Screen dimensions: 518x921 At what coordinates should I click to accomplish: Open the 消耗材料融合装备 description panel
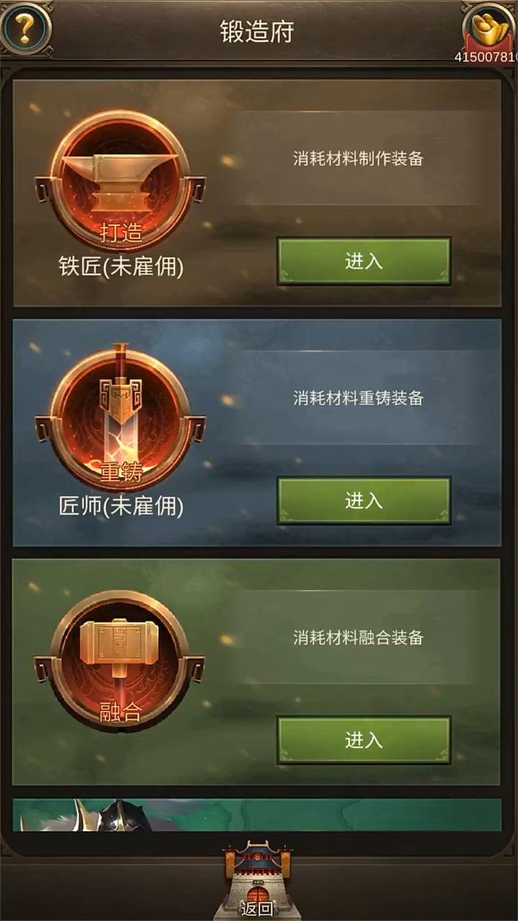click(358, 638)
